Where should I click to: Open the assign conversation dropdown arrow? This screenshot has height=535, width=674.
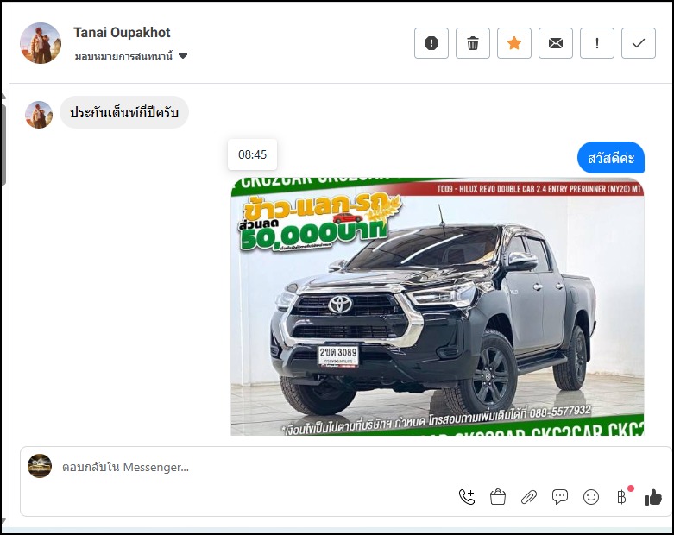click(183, 56)
